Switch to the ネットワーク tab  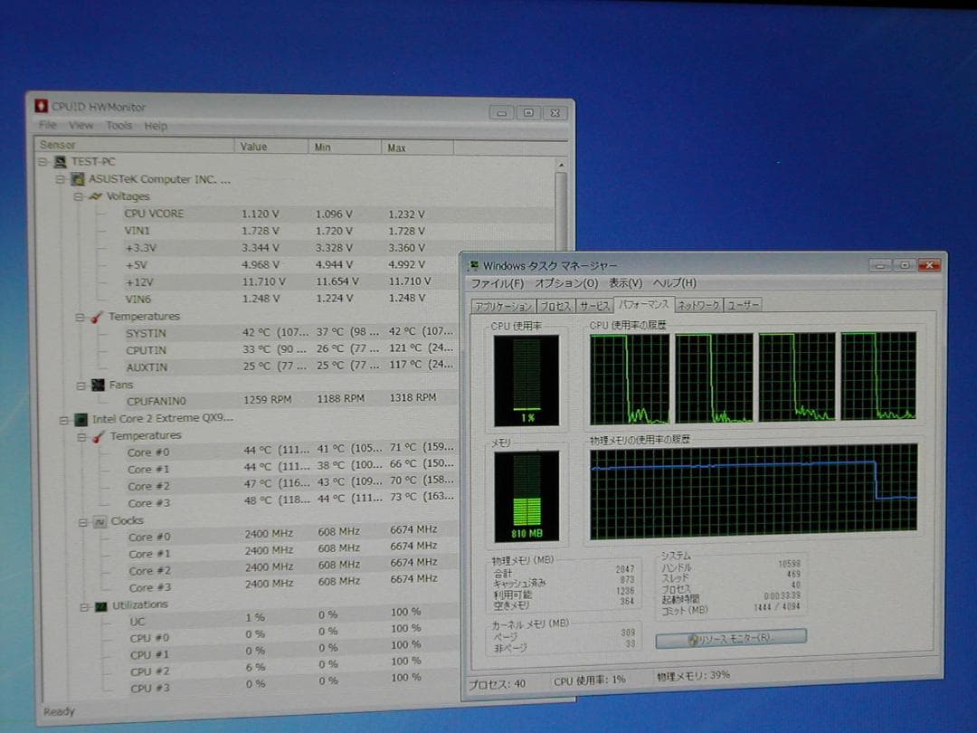(x=698, y=305)
